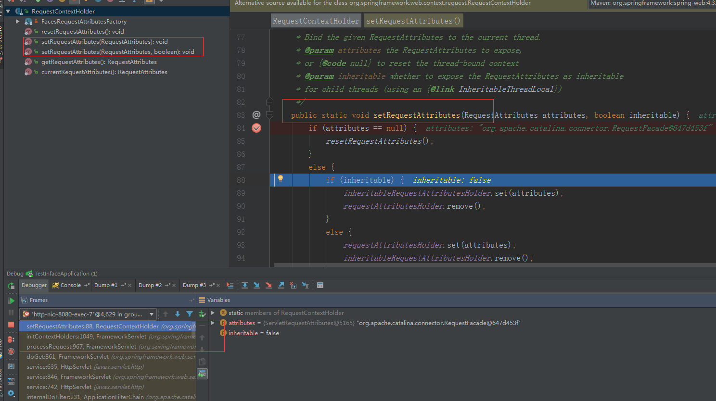
Task: Select currentRequestAttributes(): RequestAttributes method
Action: [104, 72]
